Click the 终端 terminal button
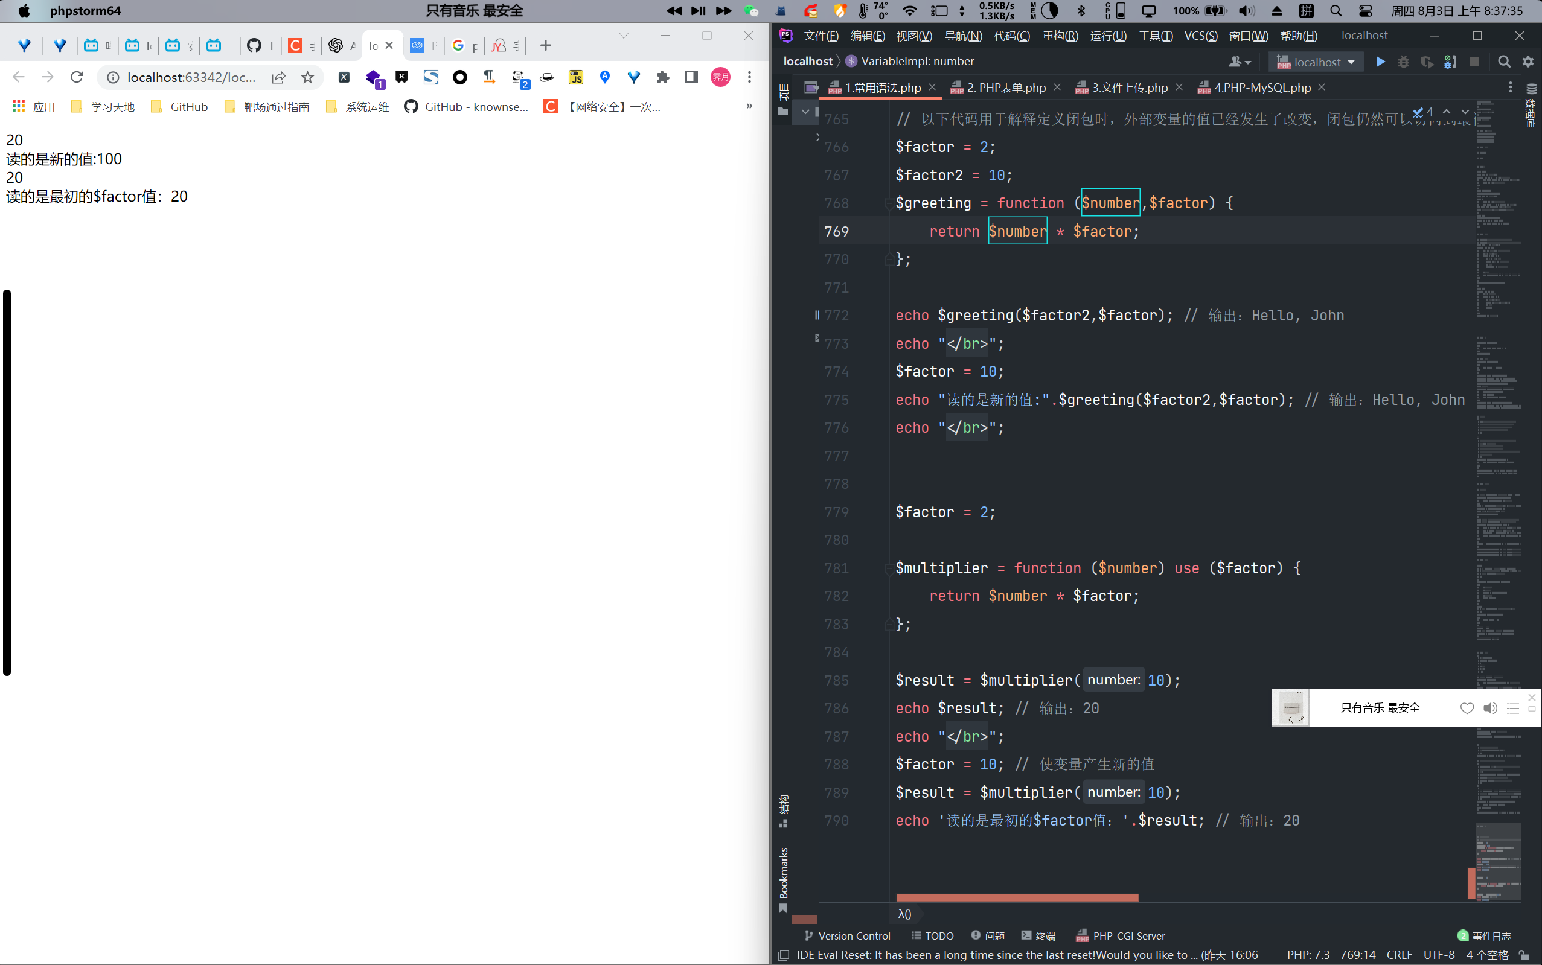The width and height of the screenshot is (1542, 965). click(x=1038, y=935)
